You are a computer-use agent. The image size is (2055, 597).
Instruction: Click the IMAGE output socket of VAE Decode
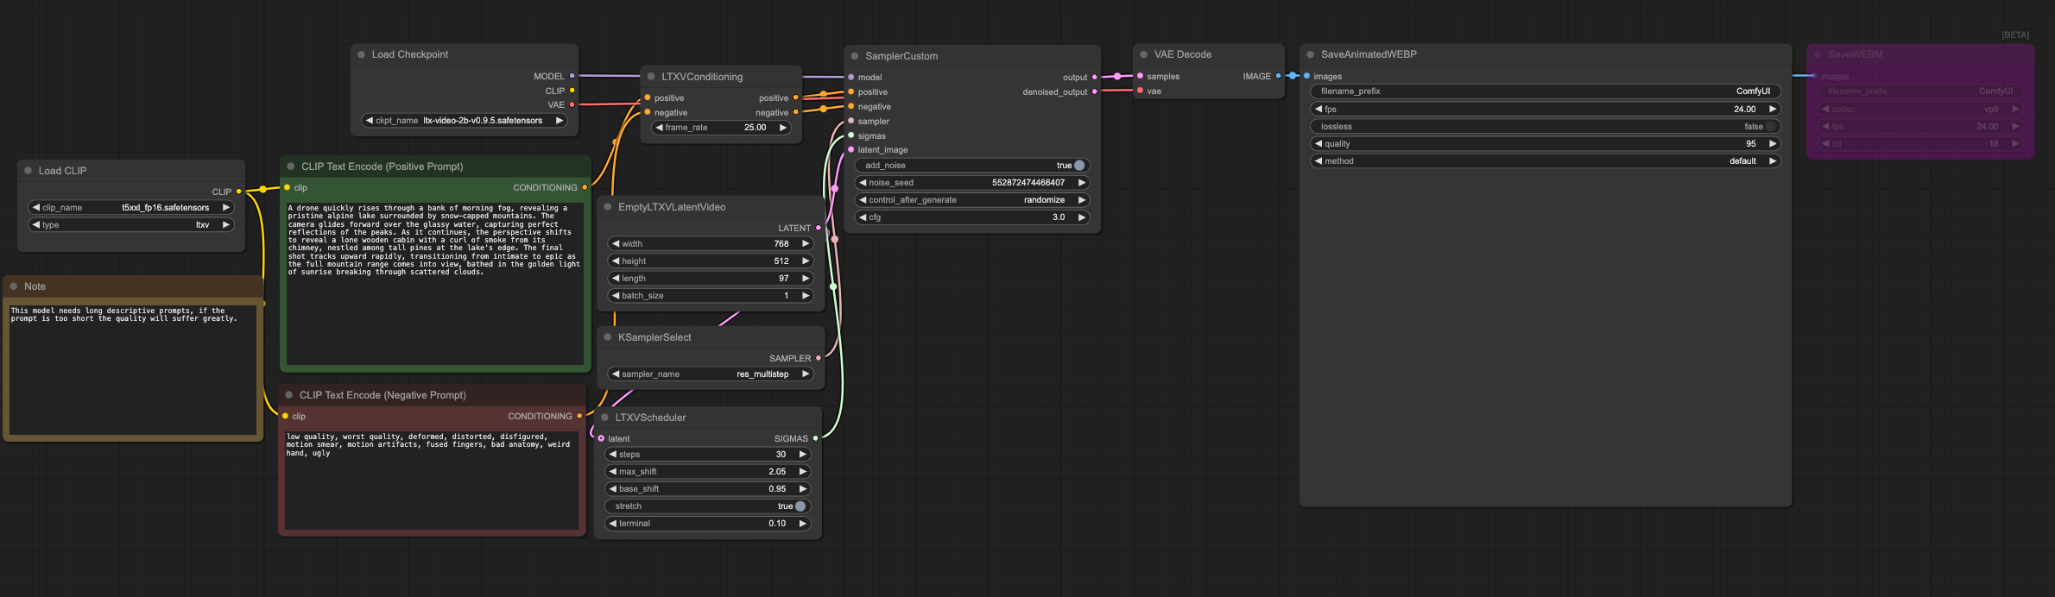(1279, 76)
